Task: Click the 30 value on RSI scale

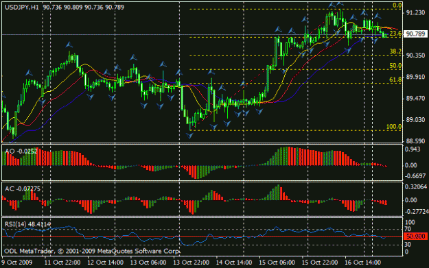Action: tap(408, 245)
